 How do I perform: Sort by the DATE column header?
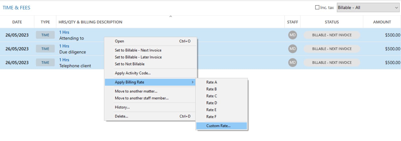pos(17,22)
